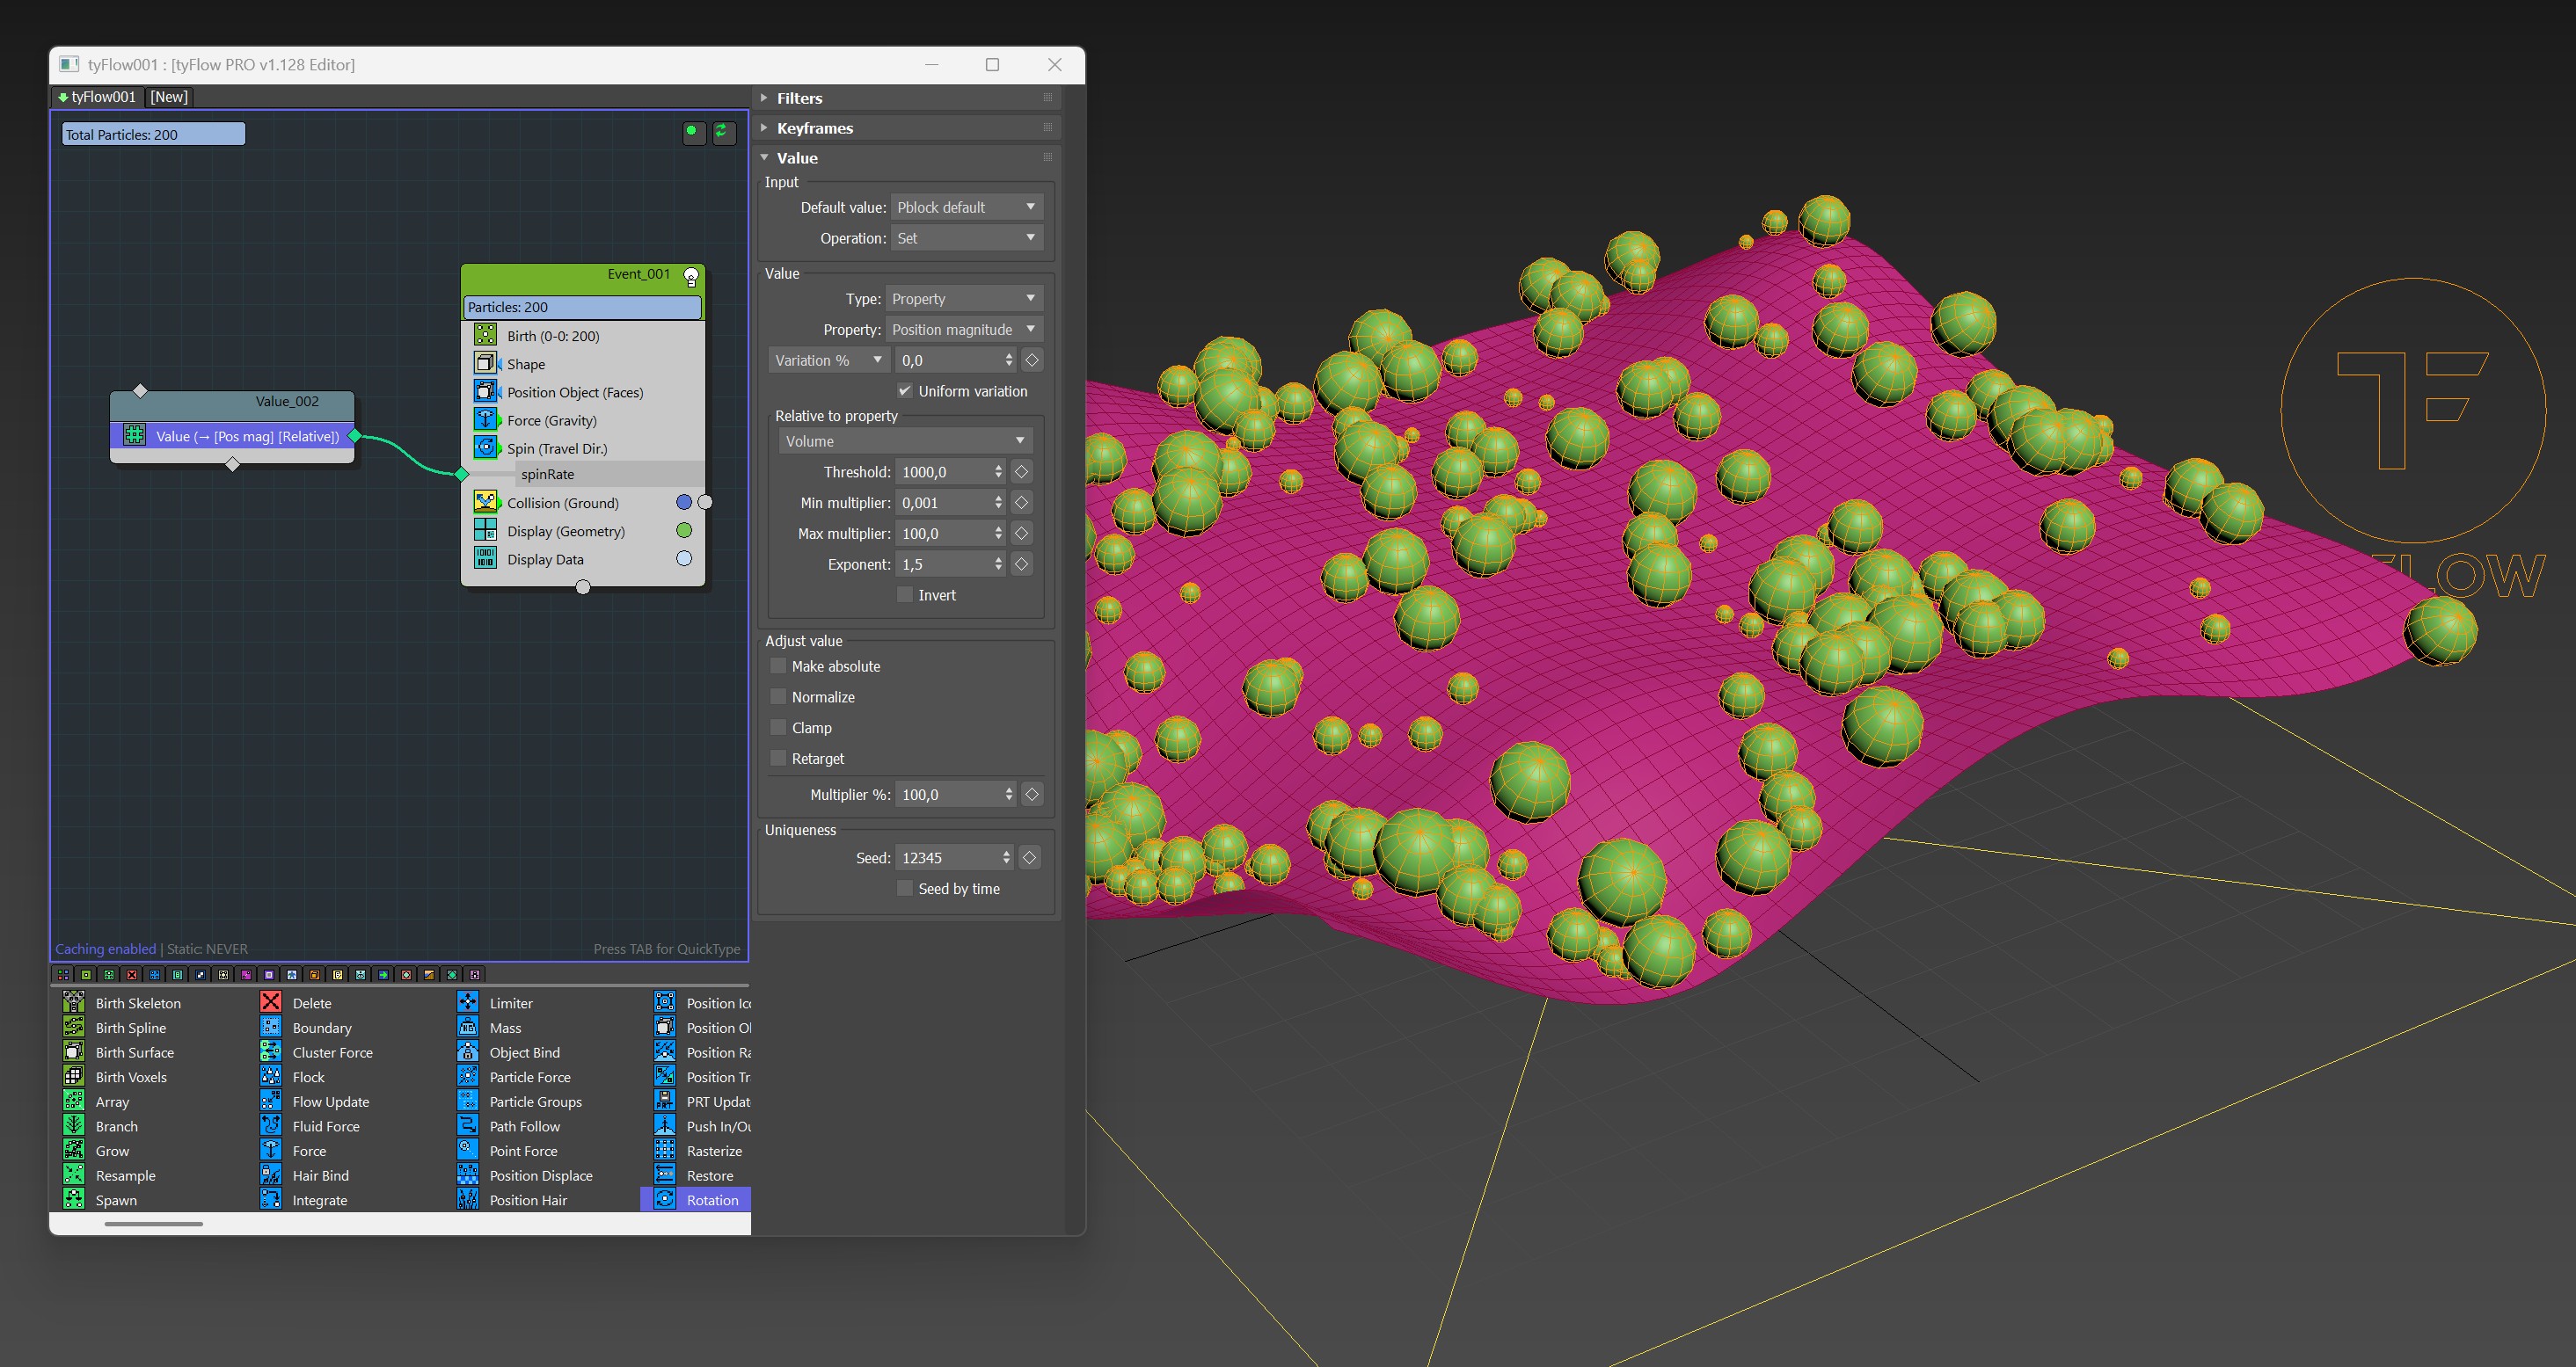
Task: Click the lightbulb icon on Event_001
Action: [691, 276]
